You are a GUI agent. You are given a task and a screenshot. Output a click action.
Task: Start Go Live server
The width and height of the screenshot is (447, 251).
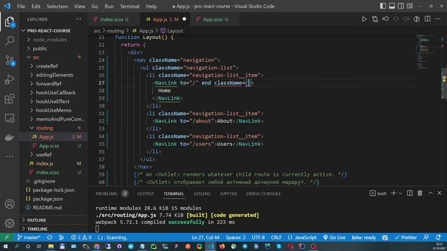[x=334, y=237]
